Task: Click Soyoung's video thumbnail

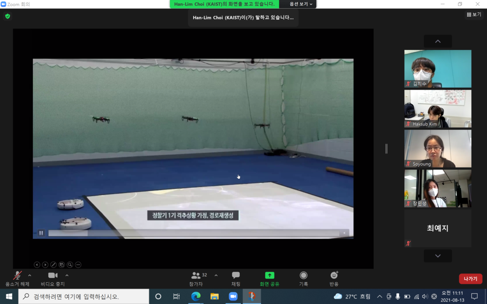Action: 437,148
